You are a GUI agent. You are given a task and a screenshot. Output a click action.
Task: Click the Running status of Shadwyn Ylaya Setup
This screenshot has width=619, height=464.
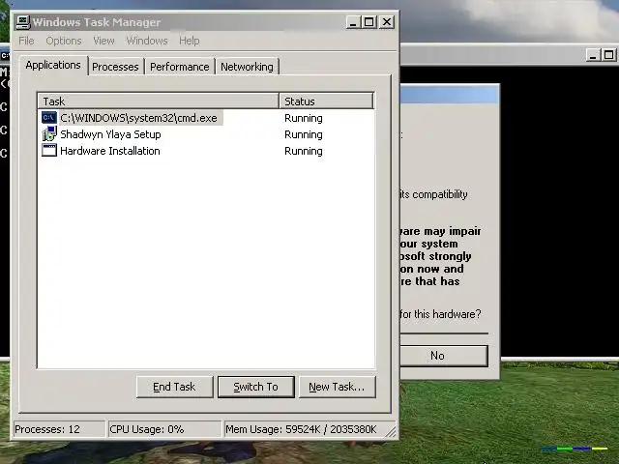coord(304,134)
